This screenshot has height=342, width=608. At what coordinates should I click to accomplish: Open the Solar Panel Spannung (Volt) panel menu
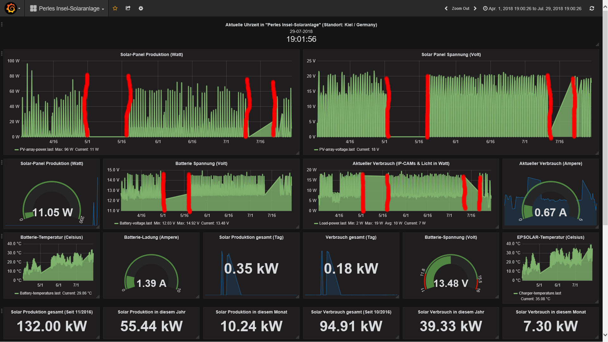(x=451, y=54)
